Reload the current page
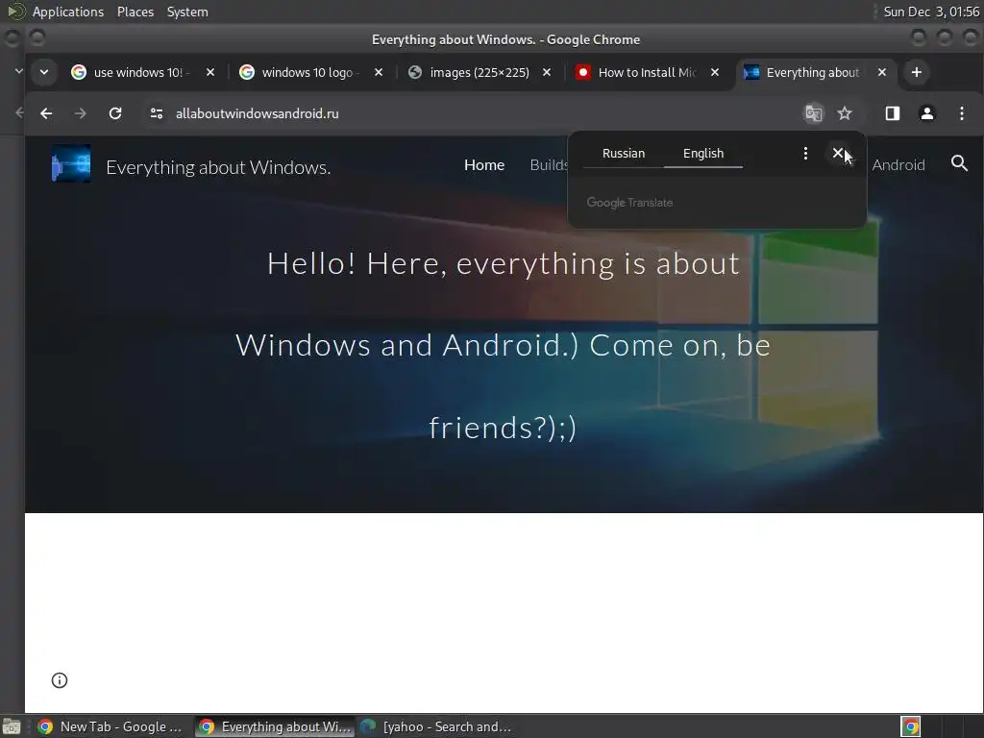This screenshot has height=738, width=984. click(115, 113)
